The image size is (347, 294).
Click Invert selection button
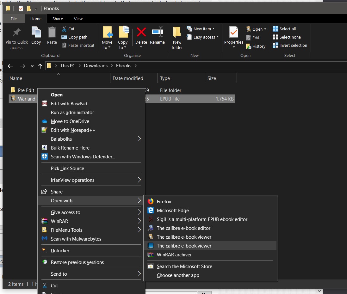[293, 45]
